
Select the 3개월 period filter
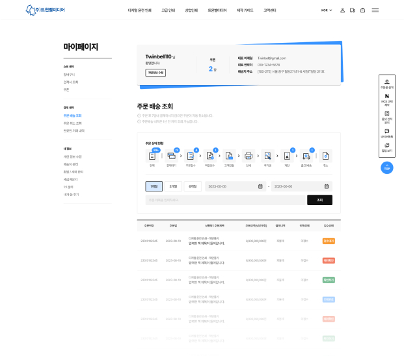[x=173, y=186]
